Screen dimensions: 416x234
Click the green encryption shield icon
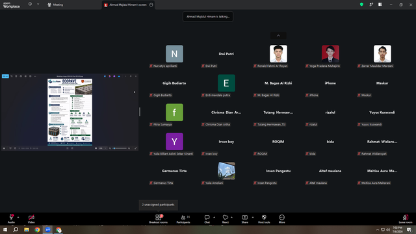click(x=361, y=5)
